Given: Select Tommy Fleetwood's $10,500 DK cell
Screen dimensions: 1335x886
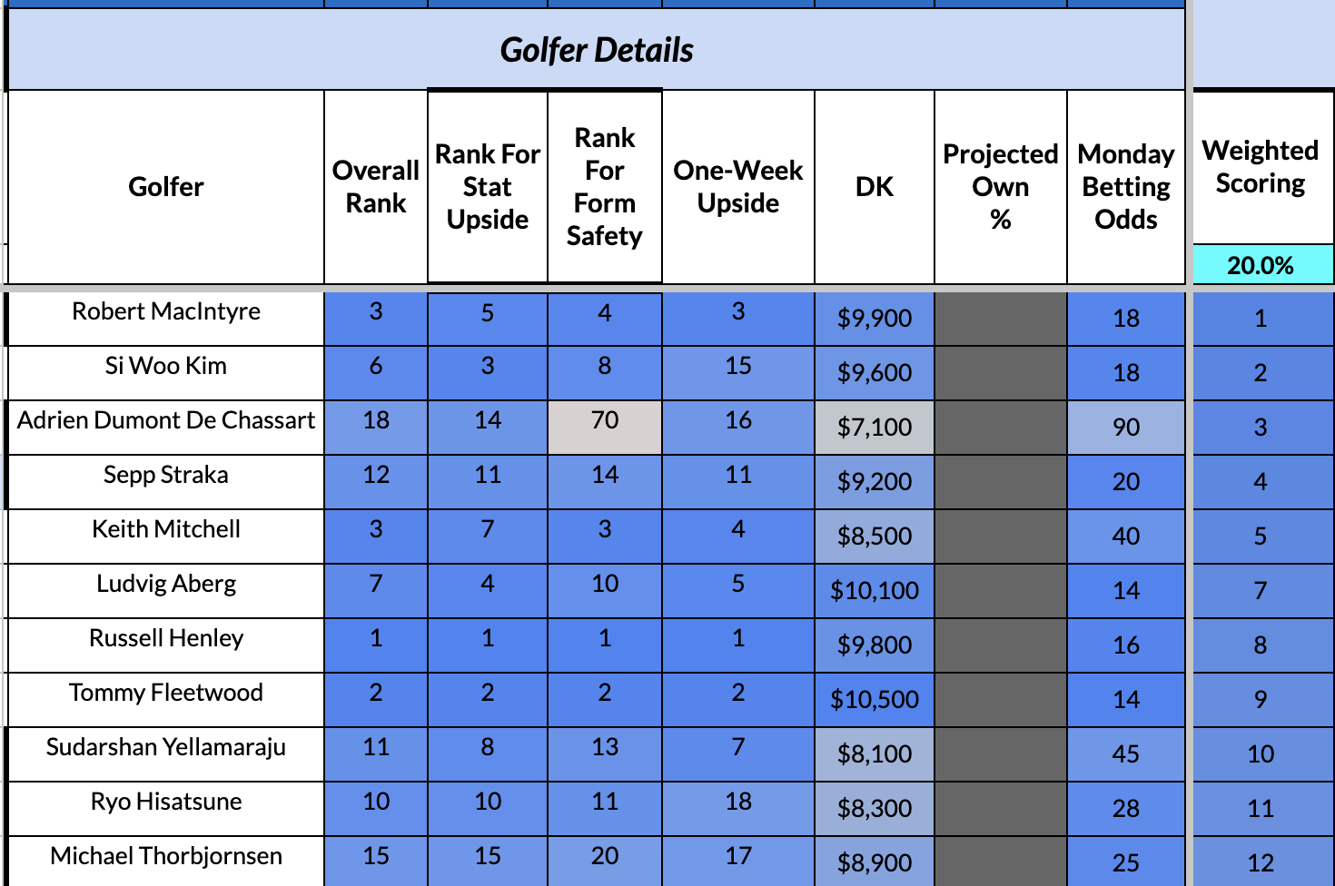Looking at the screenshot, I should coord(874,699).
